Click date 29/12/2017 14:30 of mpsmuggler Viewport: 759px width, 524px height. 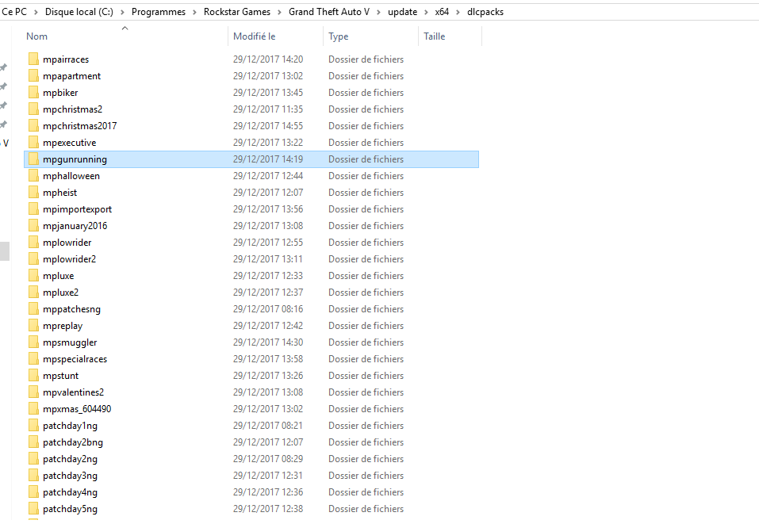268,342
